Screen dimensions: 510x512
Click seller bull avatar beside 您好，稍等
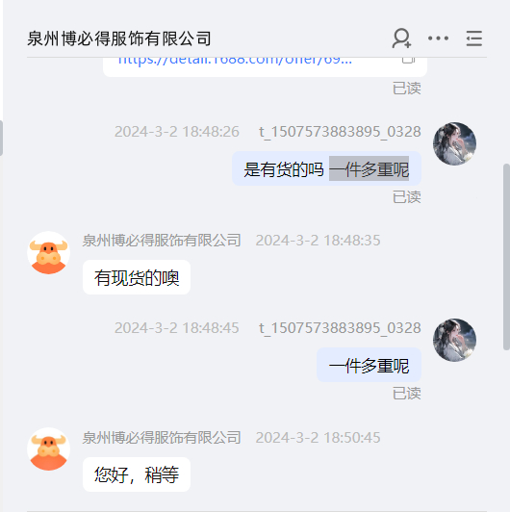[48, 449]
